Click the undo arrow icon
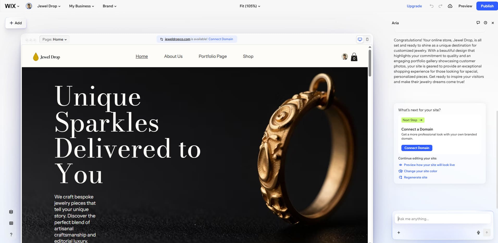Viewport: 498px width, 243px height. click(x=432, y=6)
